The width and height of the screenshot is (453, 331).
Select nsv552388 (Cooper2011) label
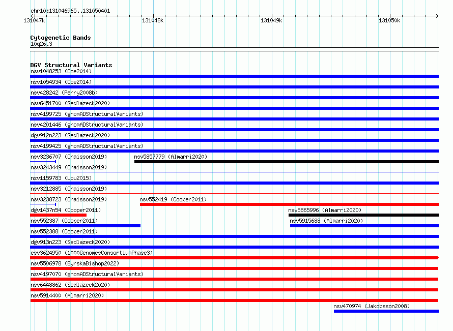click(64, 231)
